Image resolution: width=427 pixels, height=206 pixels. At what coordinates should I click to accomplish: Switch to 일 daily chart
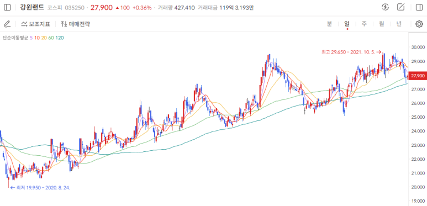tap(347, 24)
